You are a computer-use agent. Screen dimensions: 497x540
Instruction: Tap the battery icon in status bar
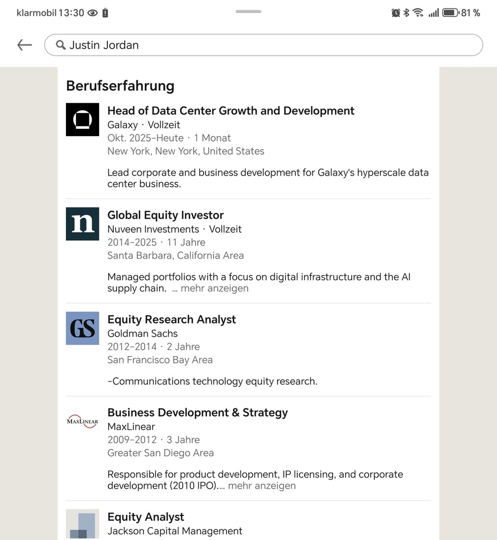(x=450, y=13)
